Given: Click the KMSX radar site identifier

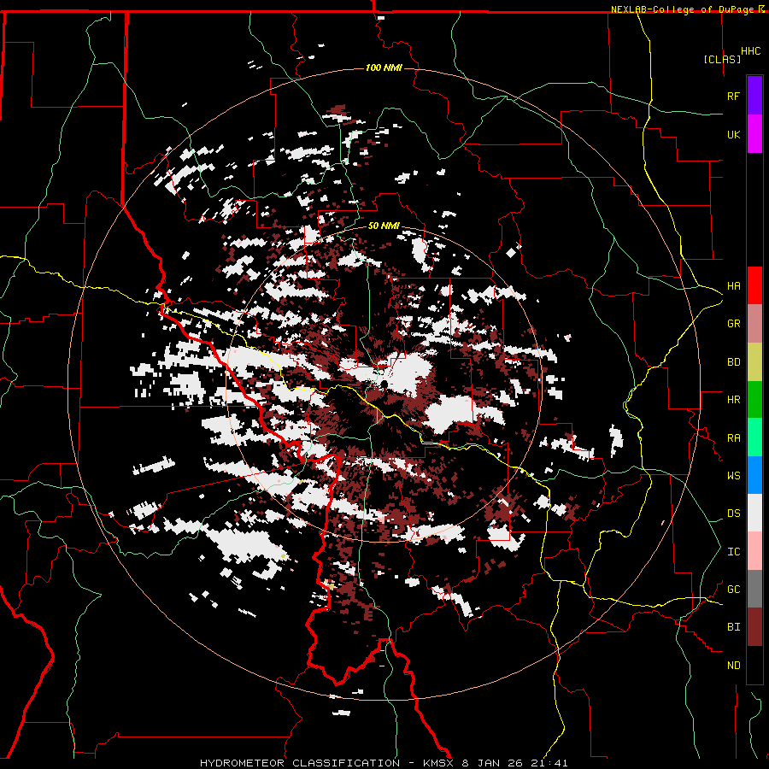Looking at the screenshot, I should (438, 763).
